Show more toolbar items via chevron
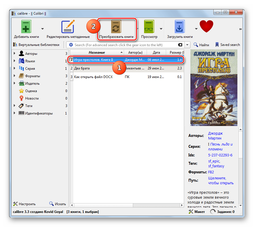The image size is (254, 227). tap(240, 29)
